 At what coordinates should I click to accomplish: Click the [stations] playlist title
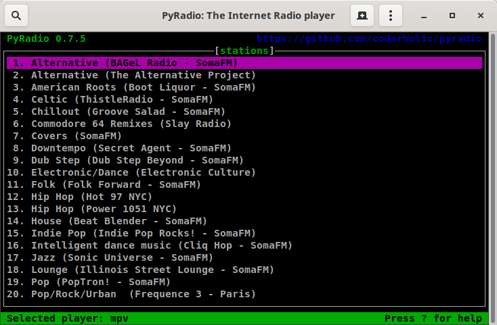click(244, 51)
